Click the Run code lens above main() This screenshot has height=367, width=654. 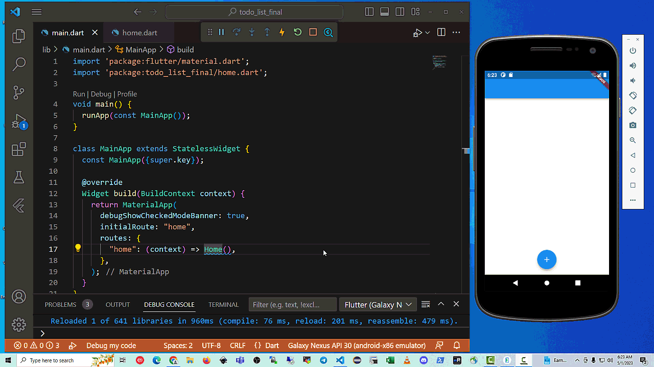click(79, 94)
